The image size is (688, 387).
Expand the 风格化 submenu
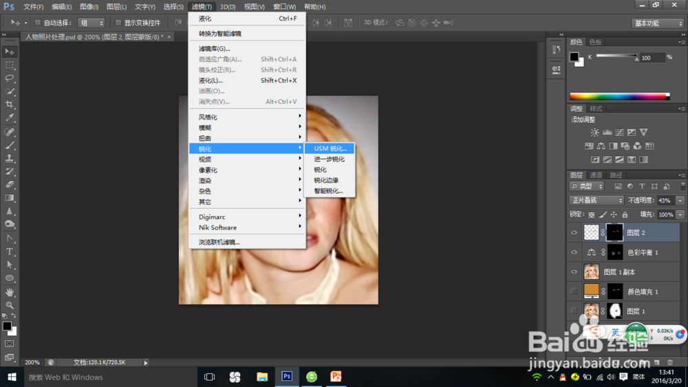pyautogui.click(x=247, y=117)
